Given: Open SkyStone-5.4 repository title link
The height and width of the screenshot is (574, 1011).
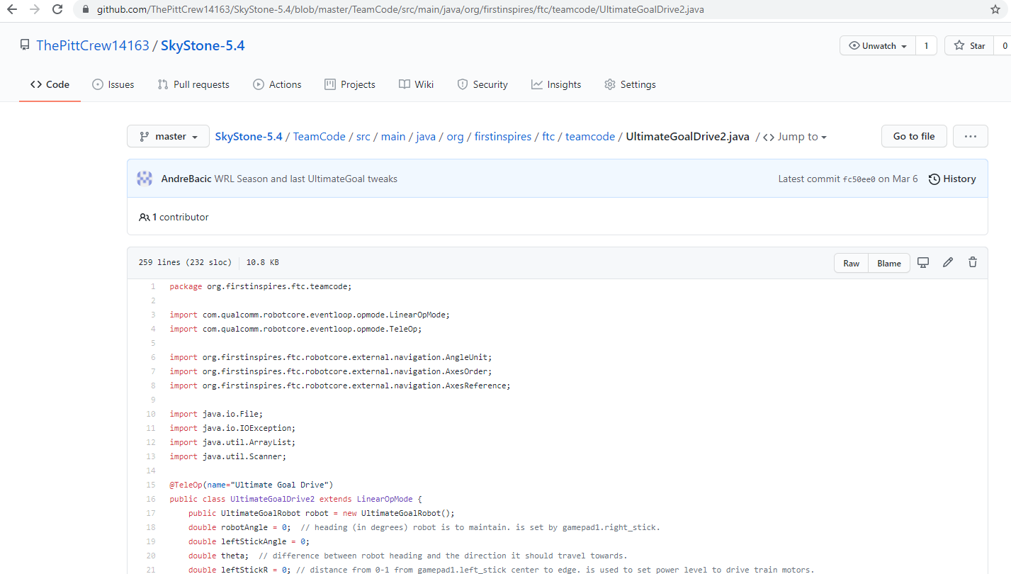Looking at the screenshot, I should click(x=203, y=45).
